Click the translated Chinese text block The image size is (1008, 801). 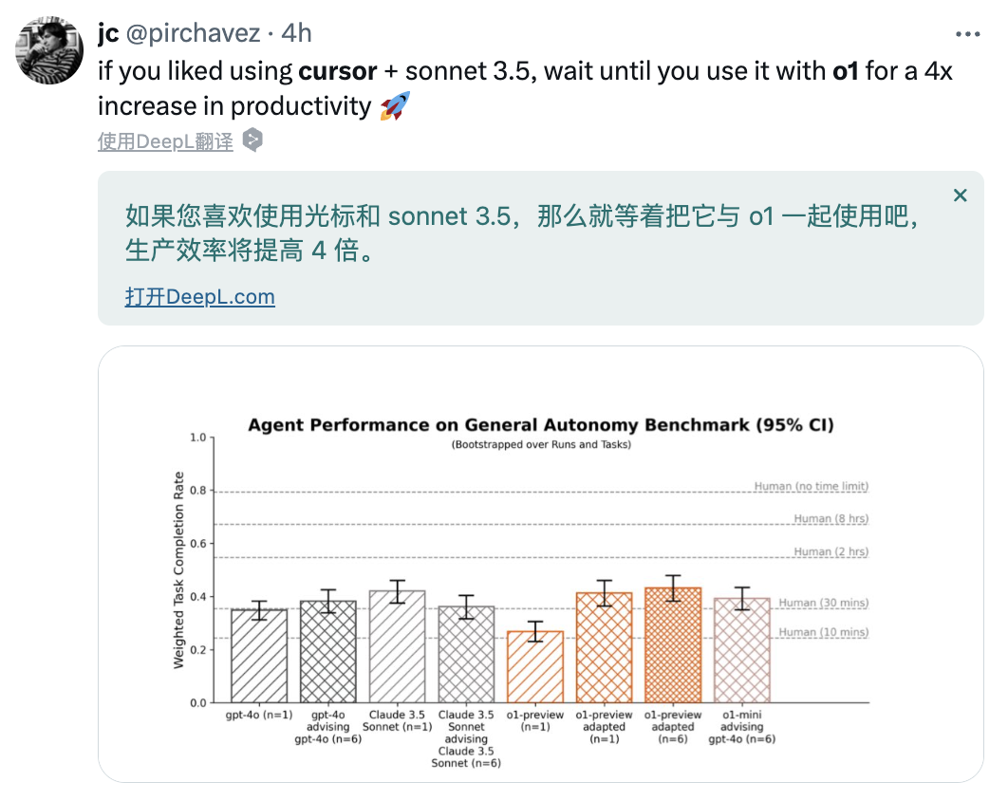(x=521, y=233)
